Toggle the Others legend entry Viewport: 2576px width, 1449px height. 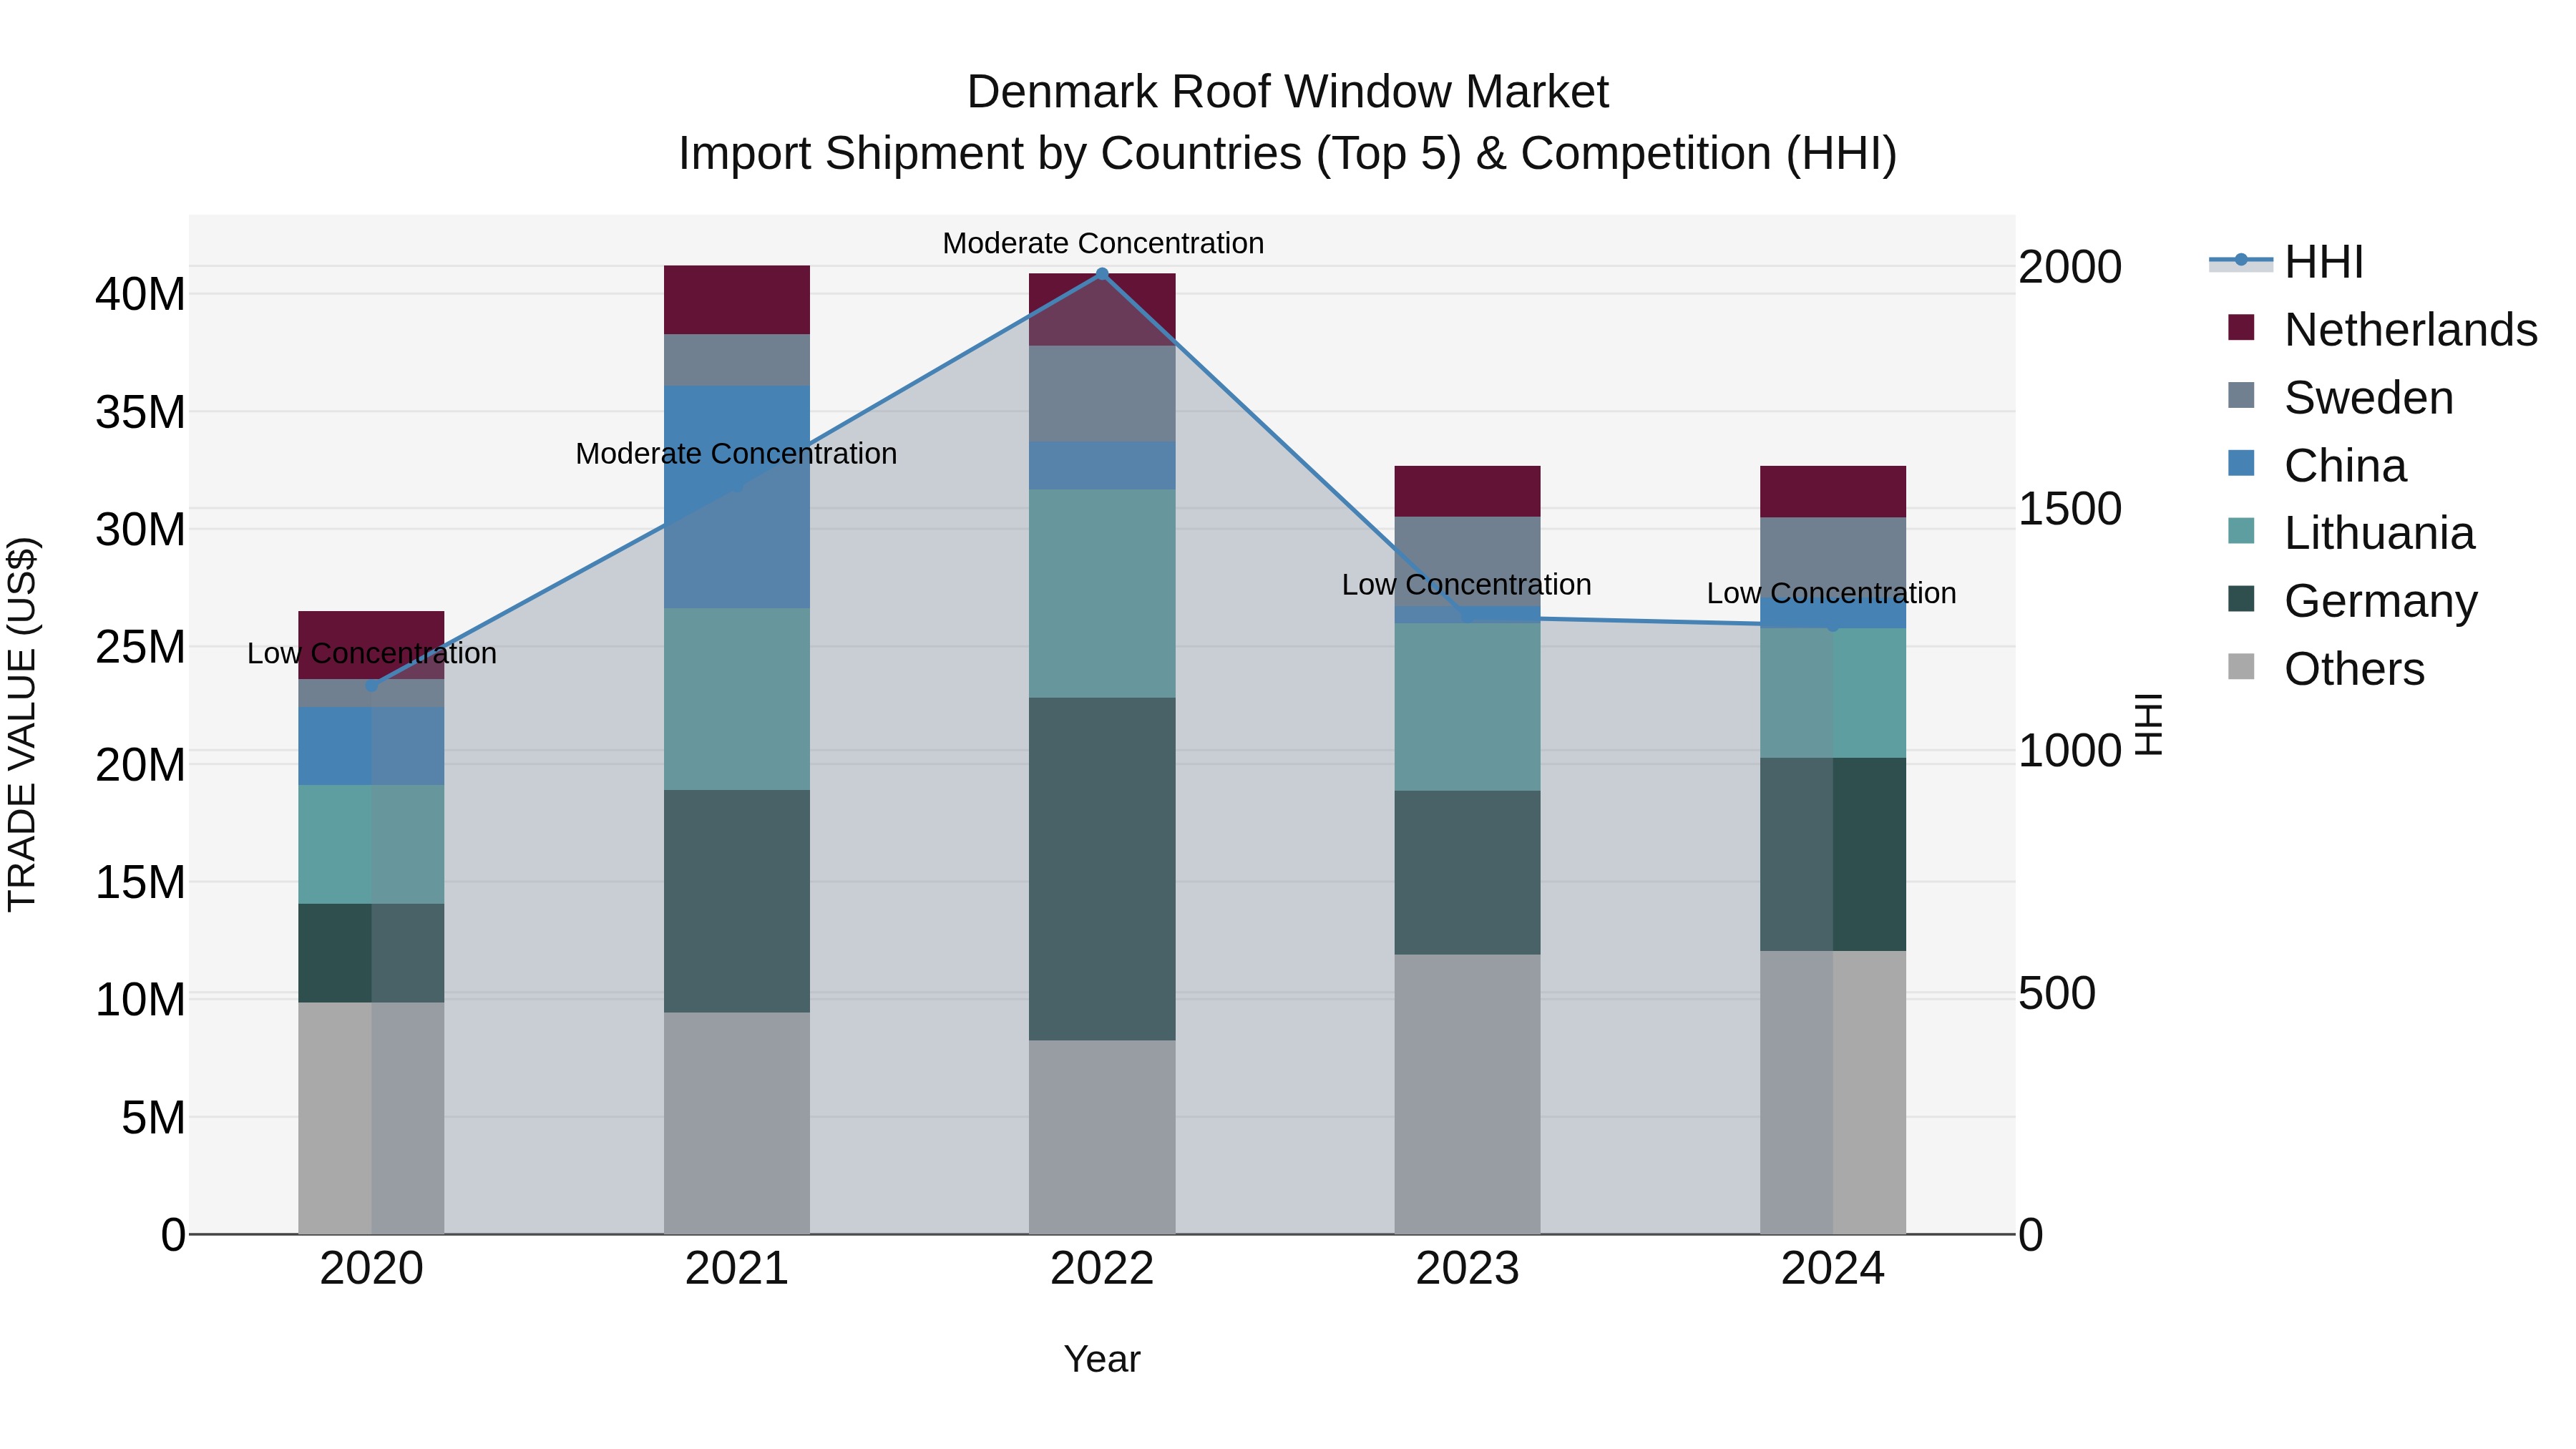tap(2326, 668)
